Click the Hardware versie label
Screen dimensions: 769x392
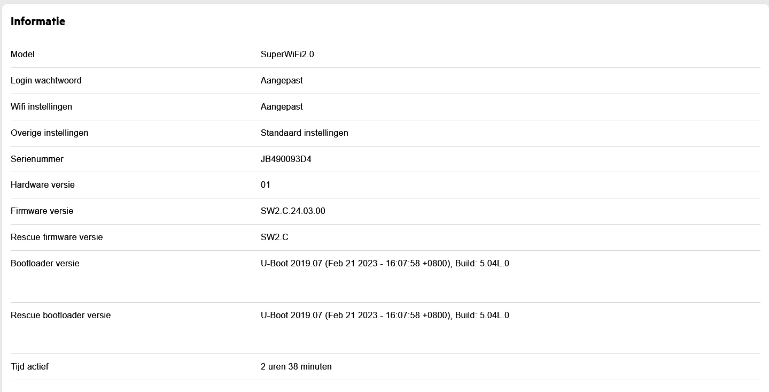tap(43, 185)
